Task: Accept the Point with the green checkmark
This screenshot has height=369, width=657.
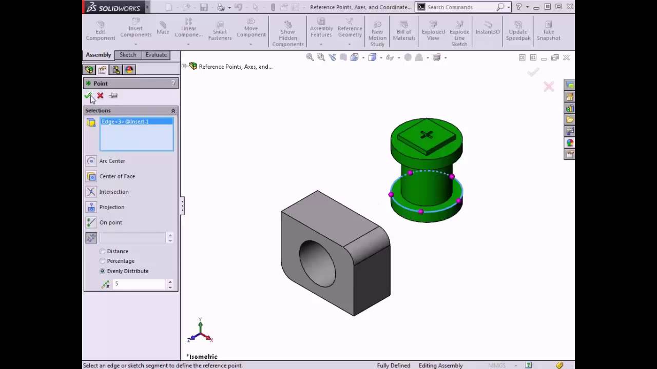Action: [88, 96]
